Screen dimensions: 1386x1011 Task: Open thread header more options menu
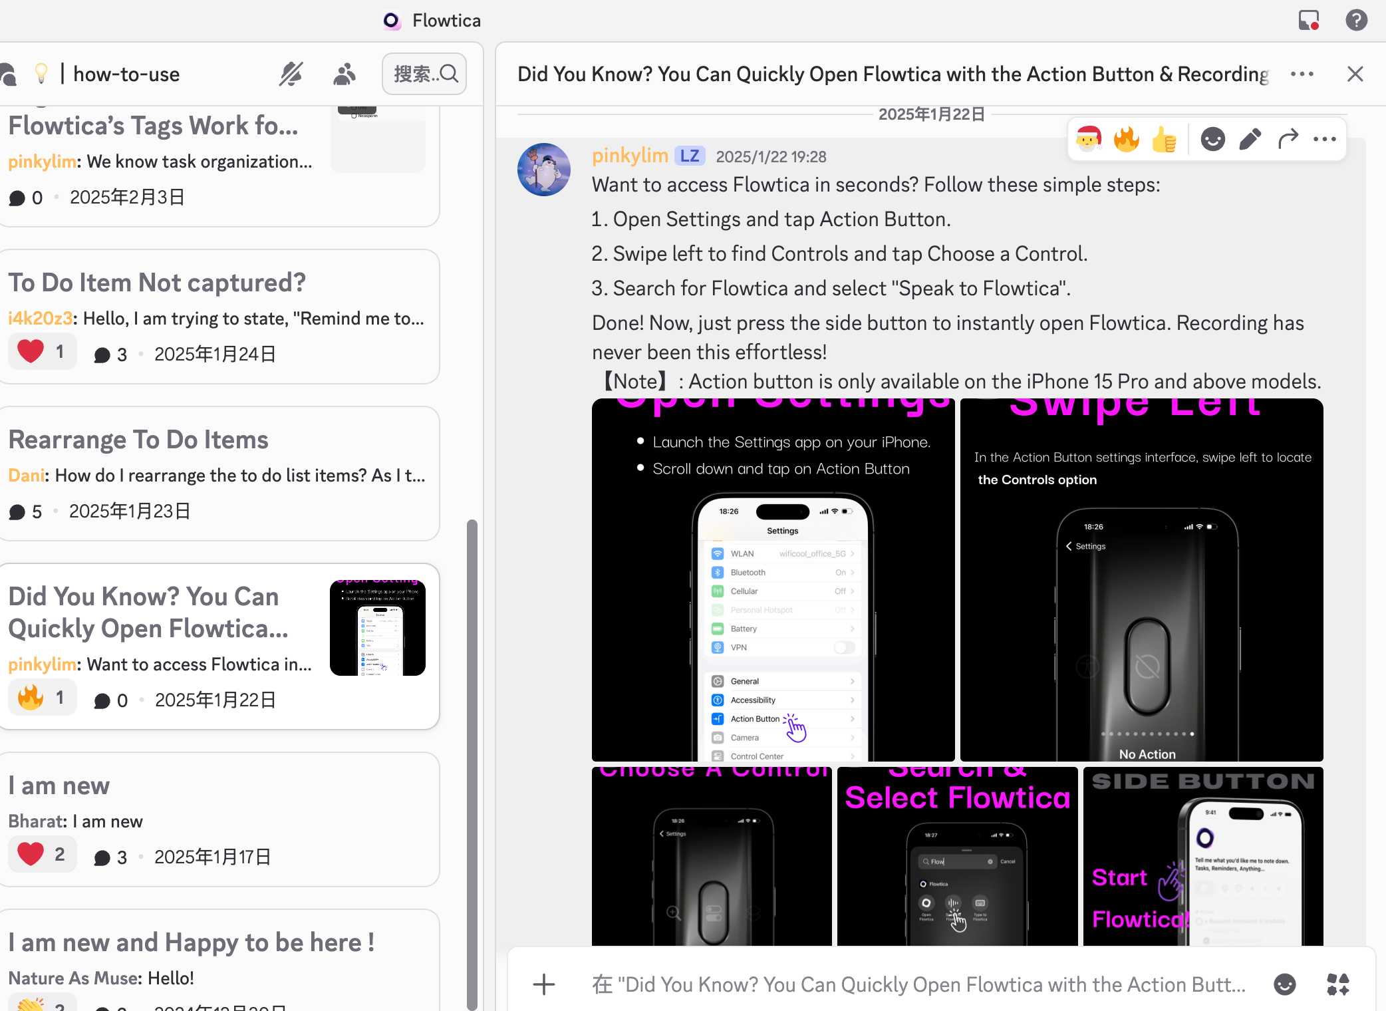tap(1302, 74)
